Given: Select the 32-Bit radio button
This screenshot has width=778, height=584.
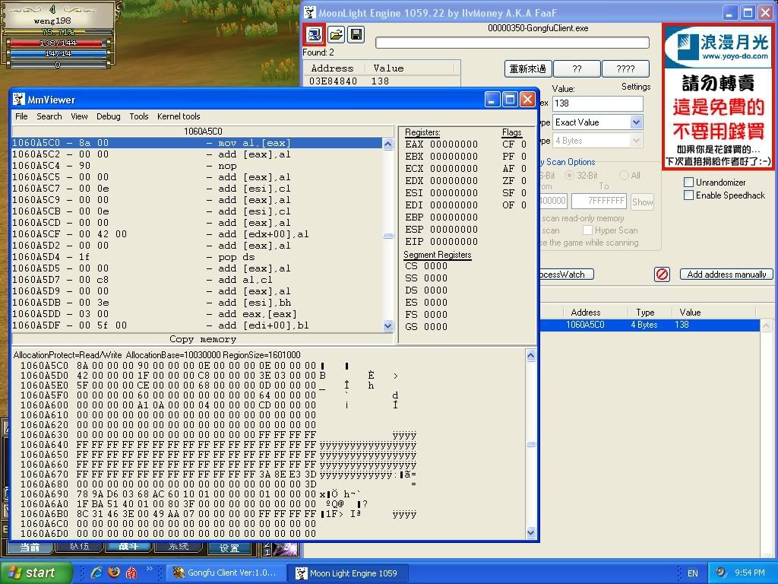Looking at the screenshot, I should tap(569, 176).
